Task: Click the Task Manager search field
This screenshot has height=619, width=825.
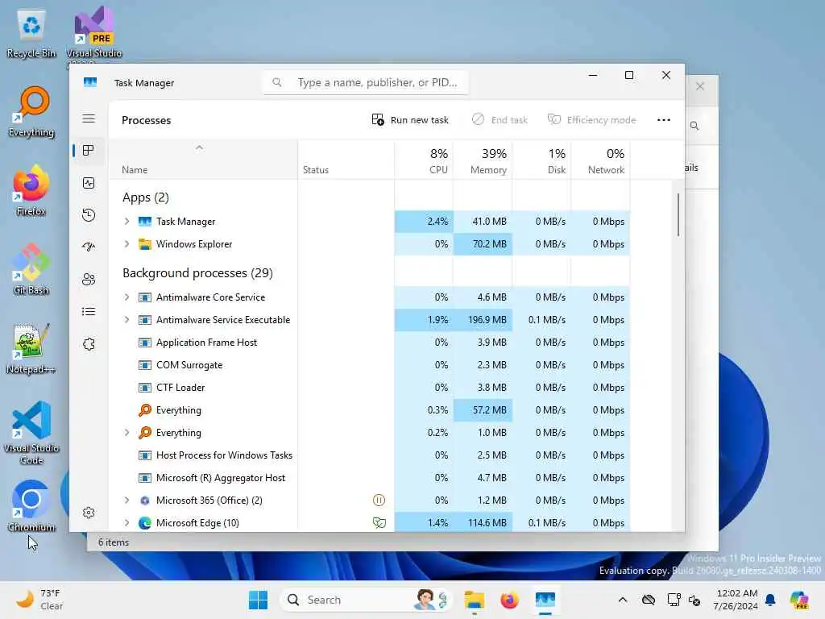Action: (366, 83)
